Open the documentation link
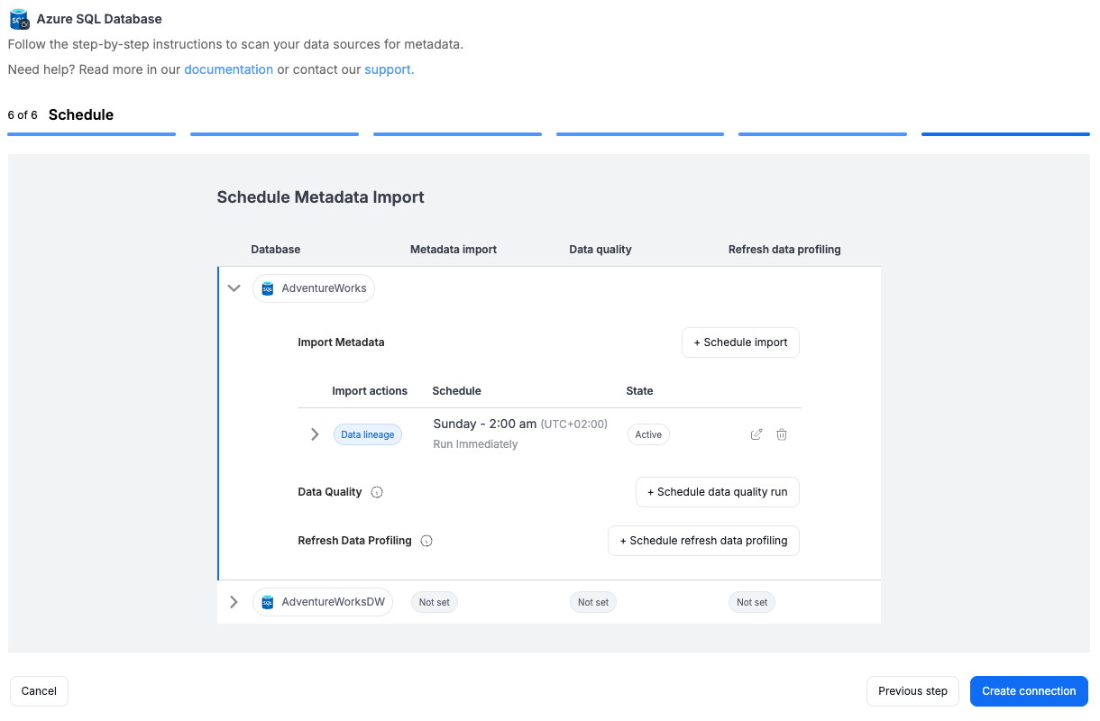 click(x=228, y=69)
